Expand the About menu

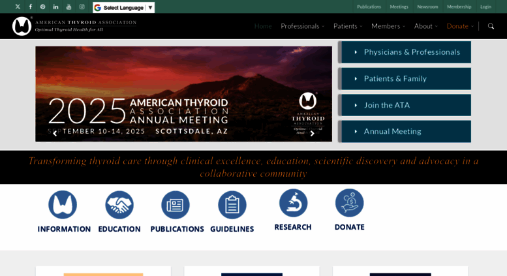point(426,26)
